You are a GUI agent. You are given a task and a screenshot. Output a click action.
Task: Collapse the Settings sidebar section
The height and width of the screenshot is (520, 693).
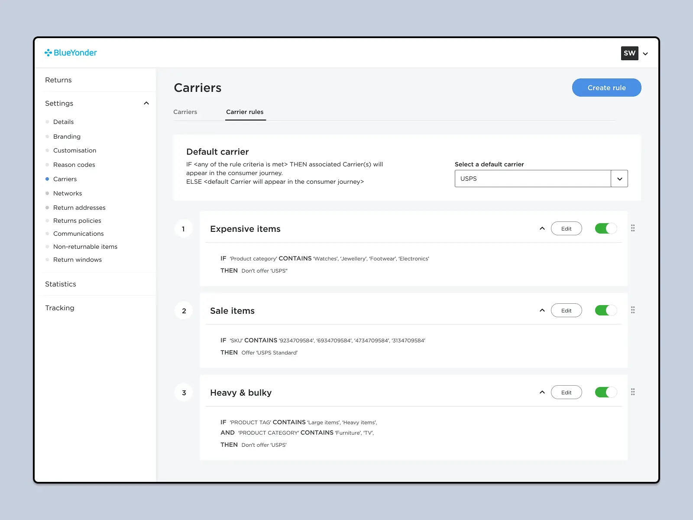coord(146,103)
